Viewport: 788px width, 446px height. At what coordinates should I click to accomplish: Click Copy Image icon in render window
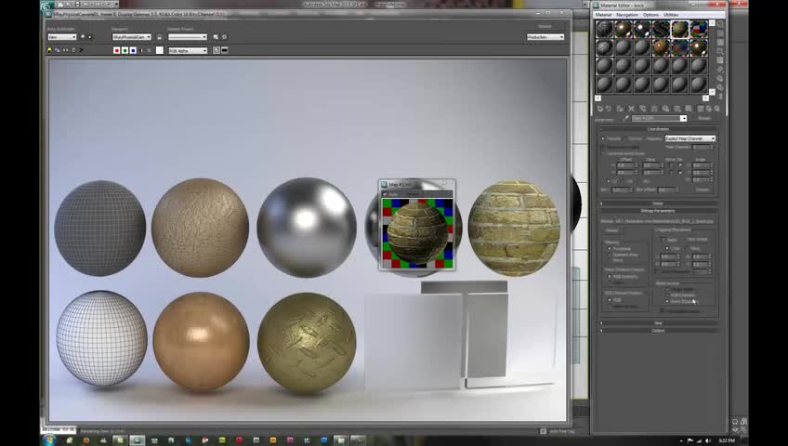(58, 50)
